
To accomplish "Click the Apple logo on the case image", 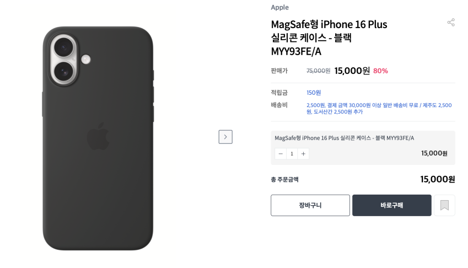I will 98,136.
